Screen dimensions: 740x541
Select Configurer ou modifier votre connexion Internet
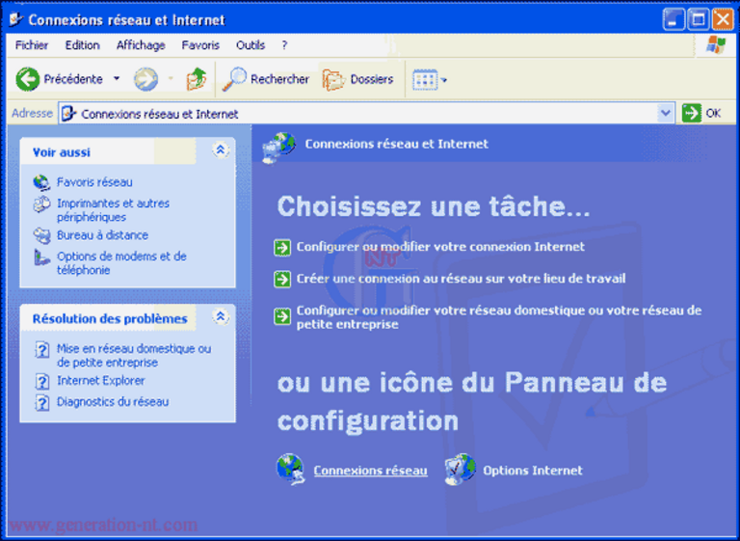440,247
